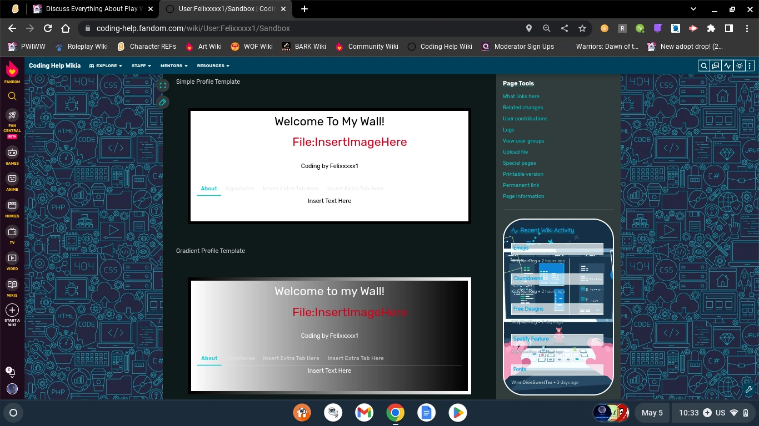Image resolution: width=759 pixels, height=426 pixels.
Task: Toggle the theme with the sun icon
Action: (739, 65)
